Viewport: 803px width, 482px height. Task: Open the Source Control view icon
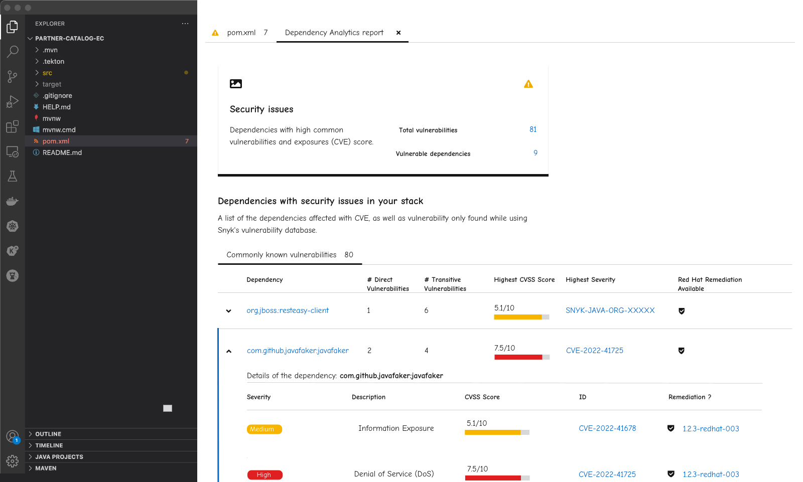13,76
